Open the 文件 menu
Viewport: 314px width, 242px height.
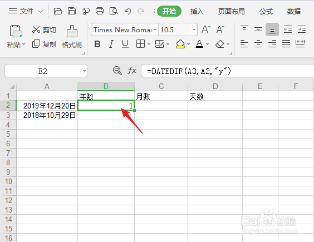pos(21,11)
